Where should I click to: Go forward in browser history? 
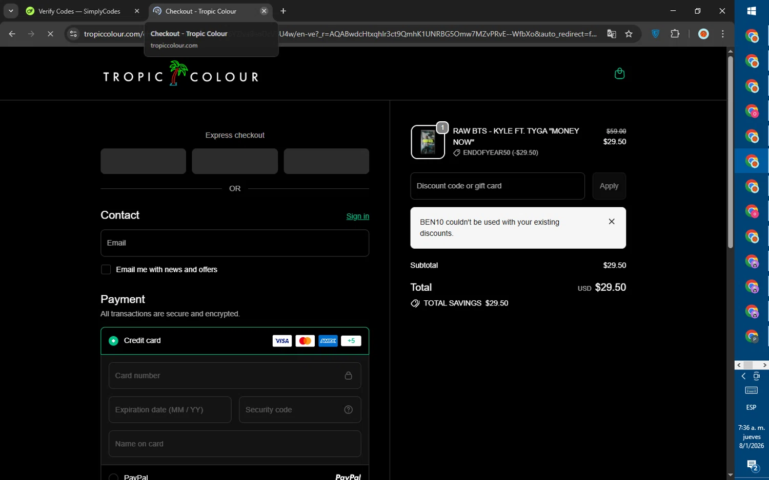pyautogui.click(x=31, y=34)
